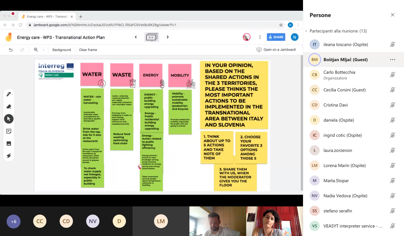Click muted mic icon for Lorena Marin
This screenshot has width=404, height=236.
tap(393, 165)
